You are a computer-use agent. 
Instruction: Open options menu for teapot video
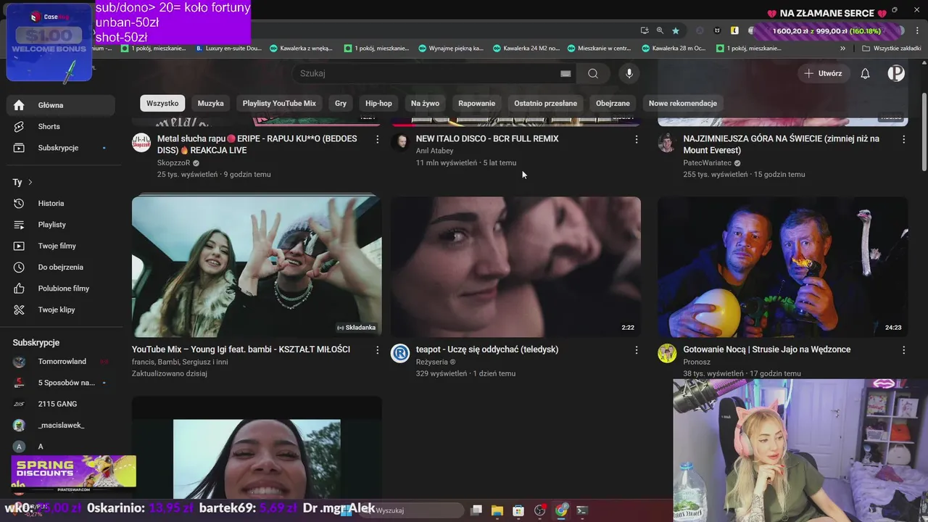tap(637, 350)
